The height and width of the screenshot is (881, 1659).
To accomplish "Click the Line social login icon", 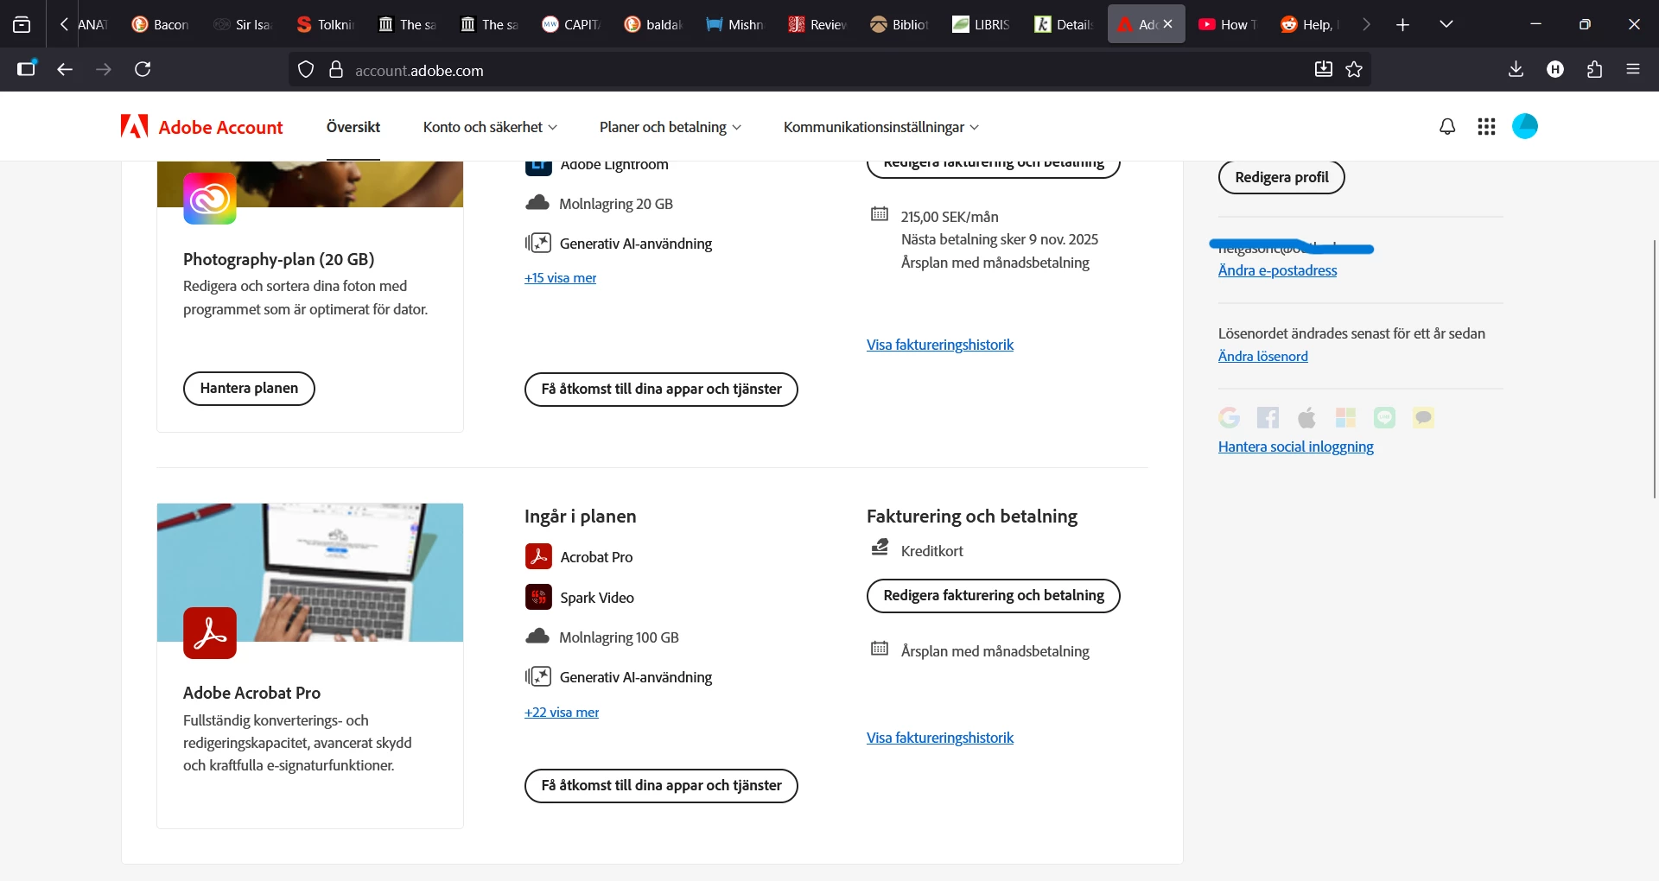I will pyautogui.click(x=1384, y=418).
